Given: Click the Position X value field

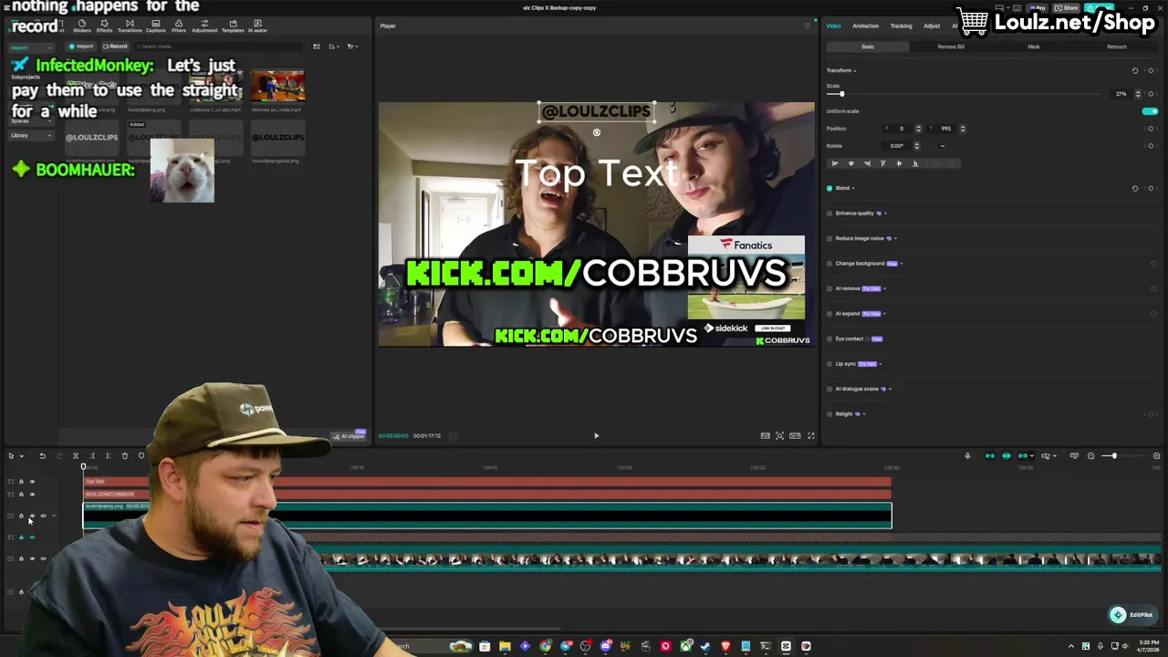Looking at the screenshot, I should 902,129.
